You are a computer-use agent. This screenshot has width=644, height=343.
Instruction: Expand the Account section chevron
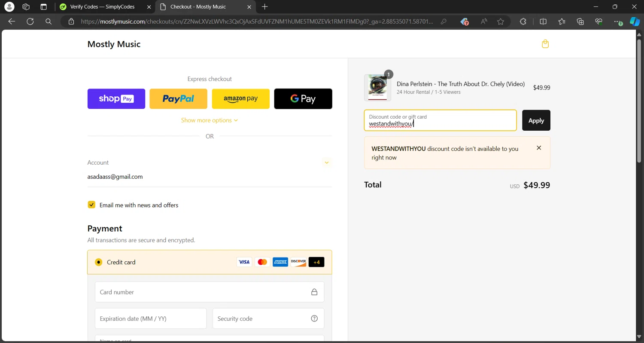coord(327,162)
